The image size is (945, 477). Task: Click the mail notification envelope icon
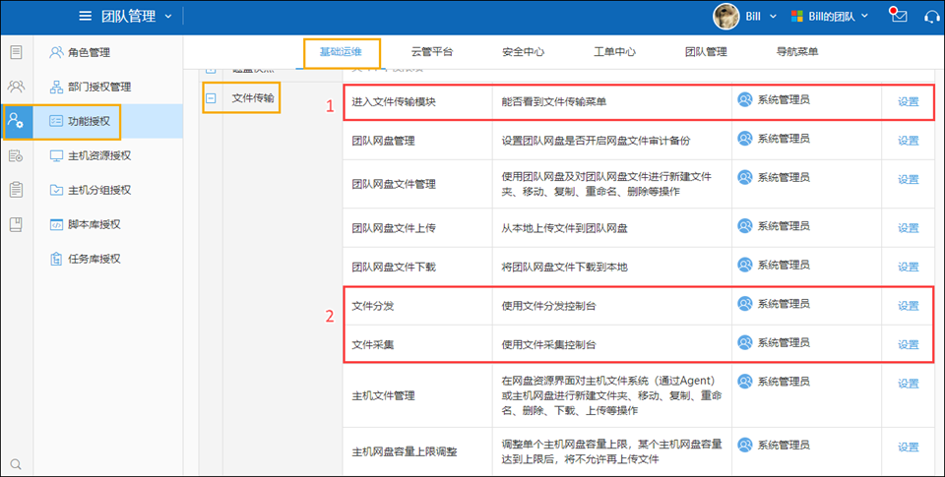pos(898,17)
